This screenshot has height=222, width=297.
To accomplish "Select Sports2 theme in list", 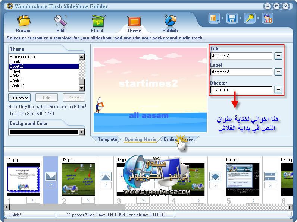I will [x=44, y=66].
